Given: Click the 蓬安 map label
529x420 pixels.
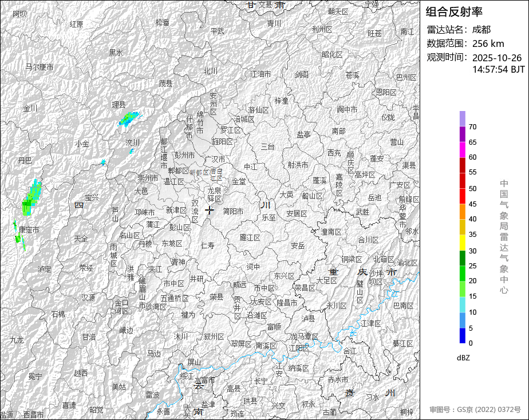Looking at the screenshot, I should point(377,159).
